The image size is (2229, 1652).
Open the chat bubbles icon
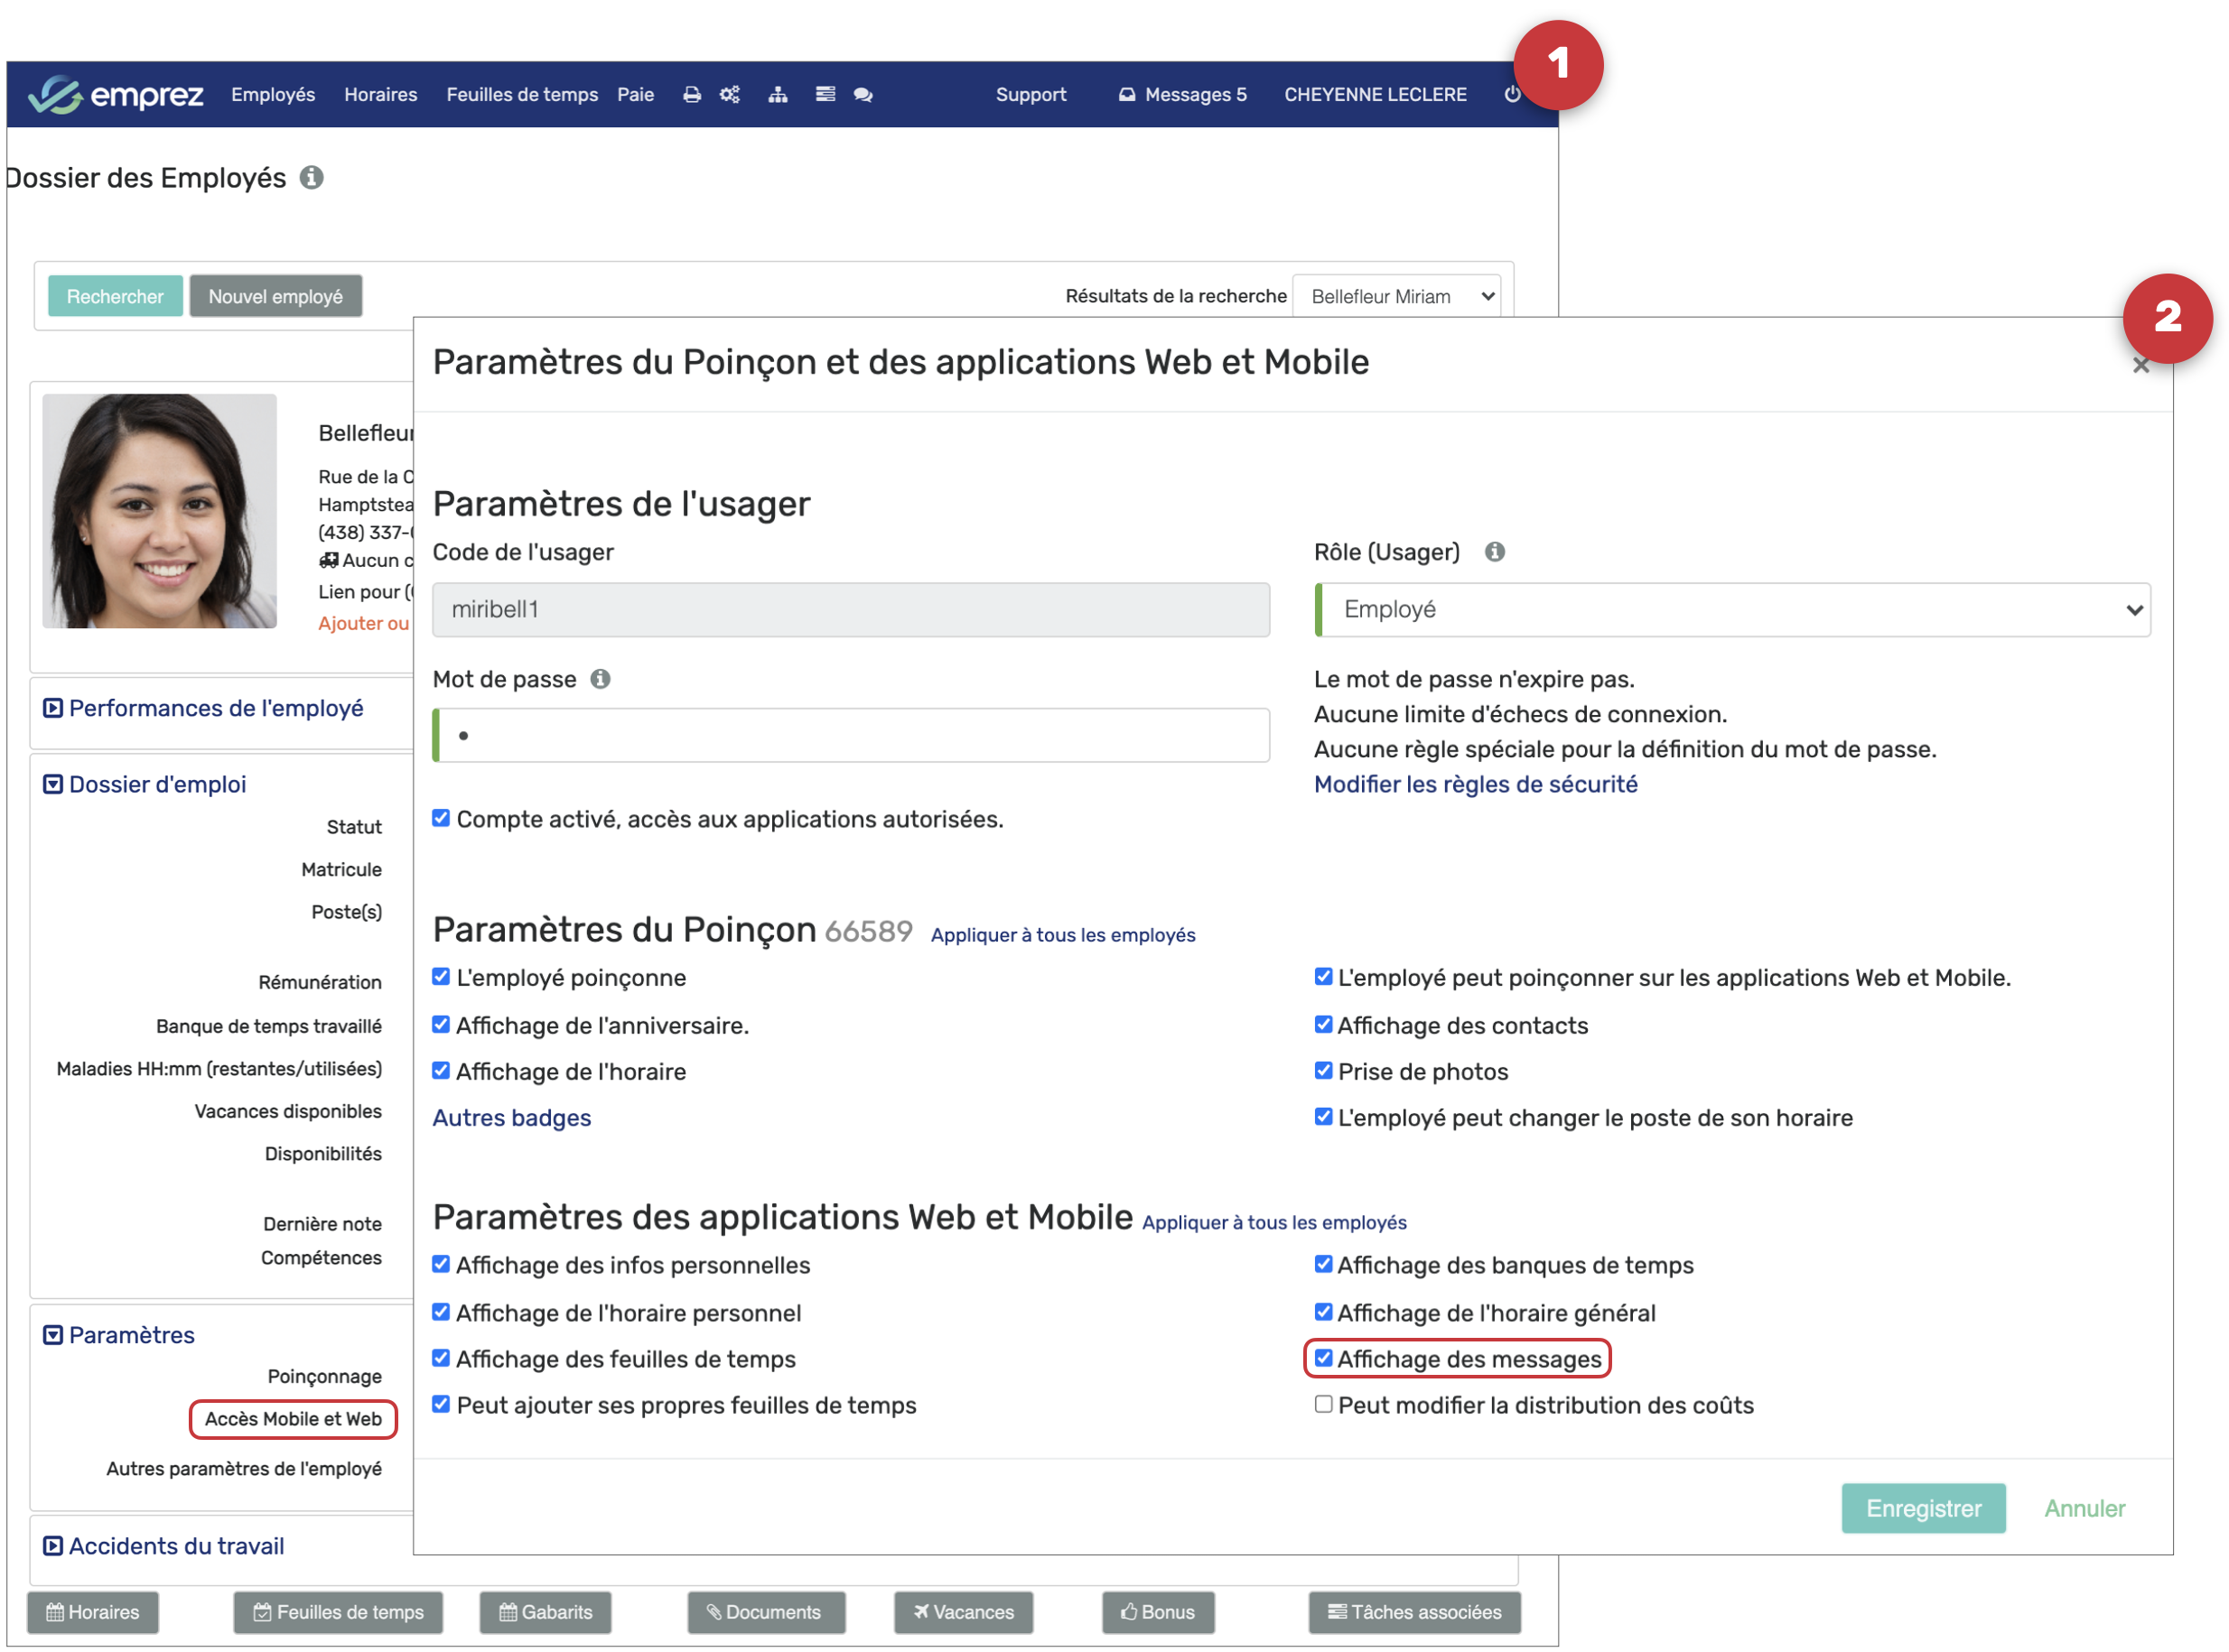tap(863, 94)
